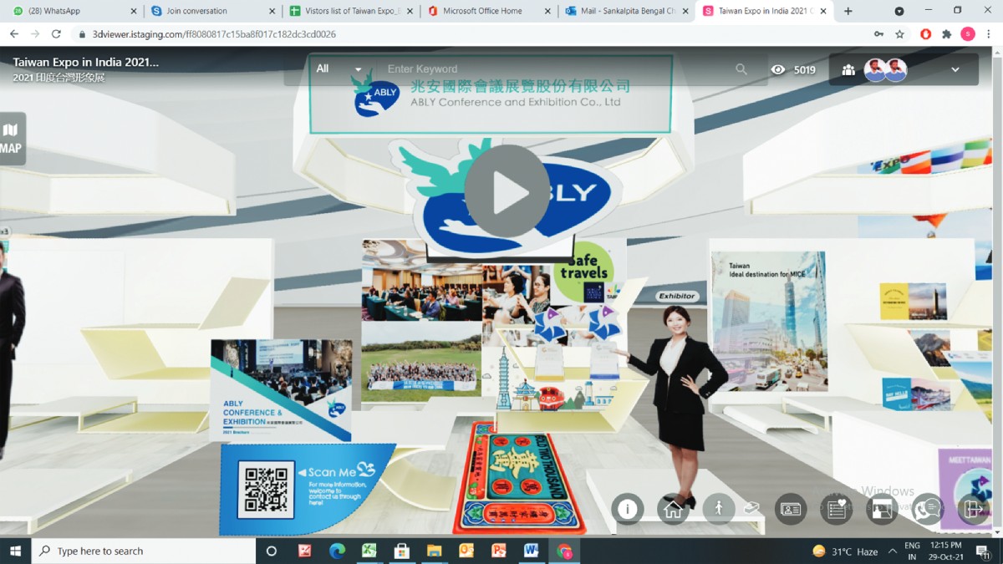Viewport: 1003px width, 564px height.
Task: Go to expo home icon
Action: [x=672, y=509]
